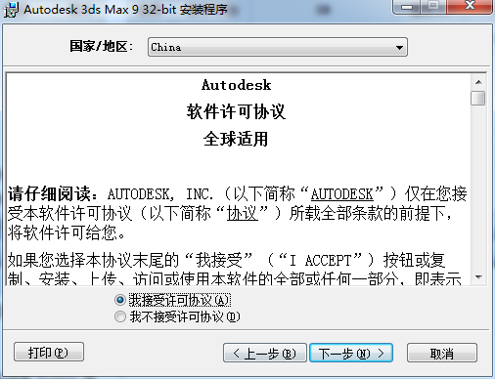Click the license scrollbar thumb
The image size is (495, 379).
(478, 98)
